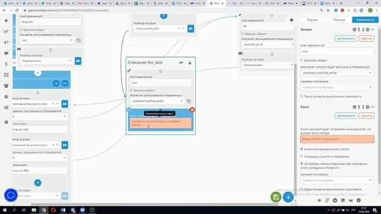Click the pencil edit icon in Списание fist_skid
The image size is (381, 214).
tap(129, 71)
